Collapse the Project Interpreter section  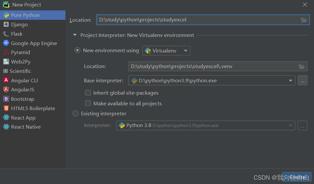[75, 35]
